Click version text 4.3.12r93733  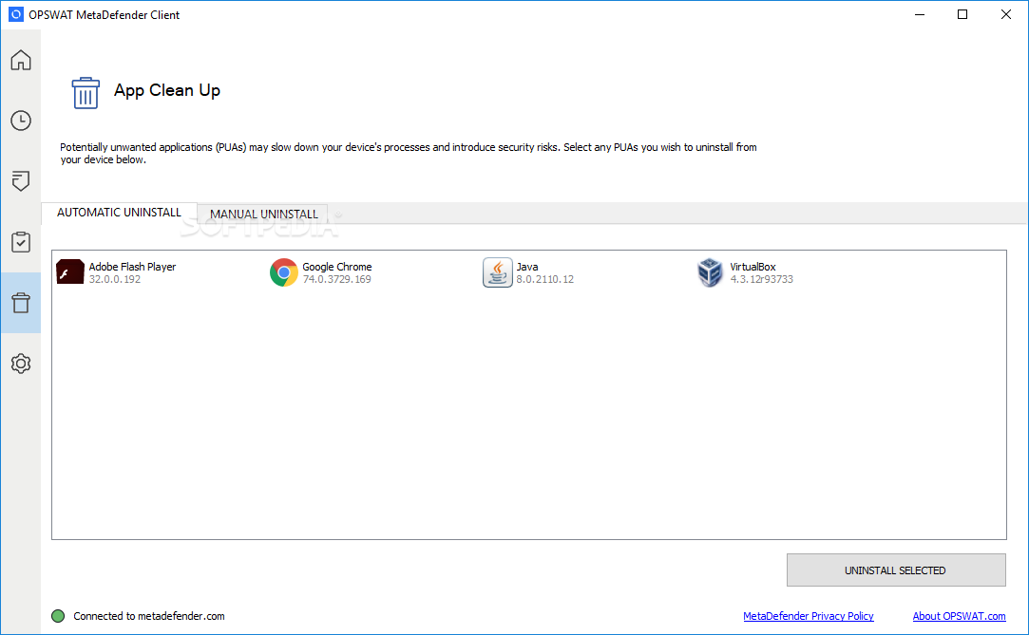click(x=761, y=279)
